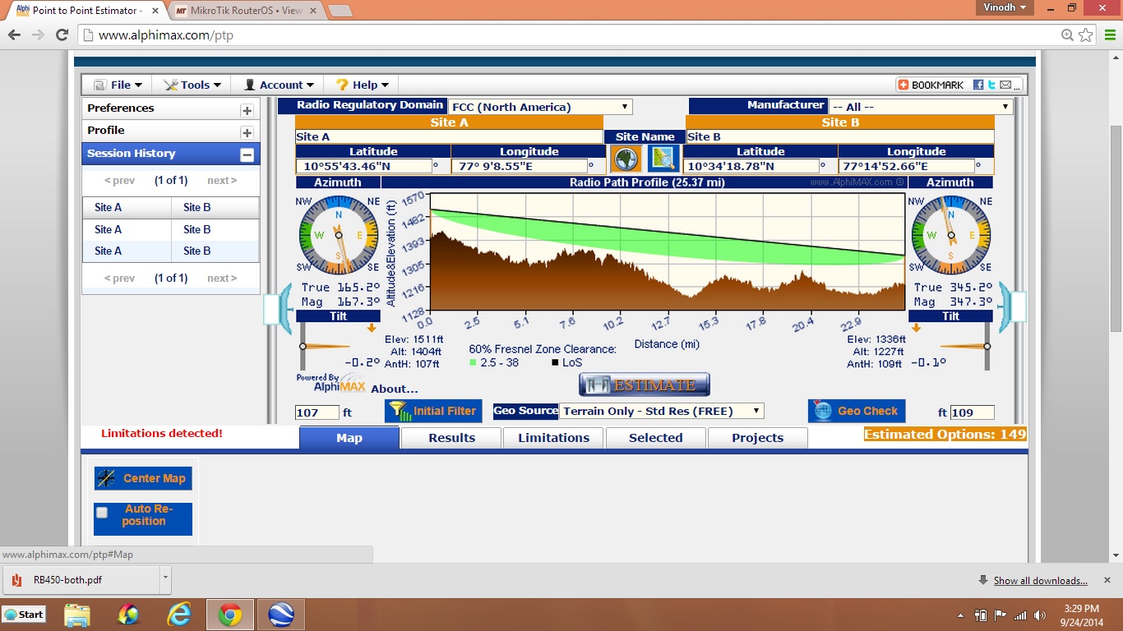Click the Site B longitude field
The height and width of the screenshot is (631, 1123).
pos(906,166)
